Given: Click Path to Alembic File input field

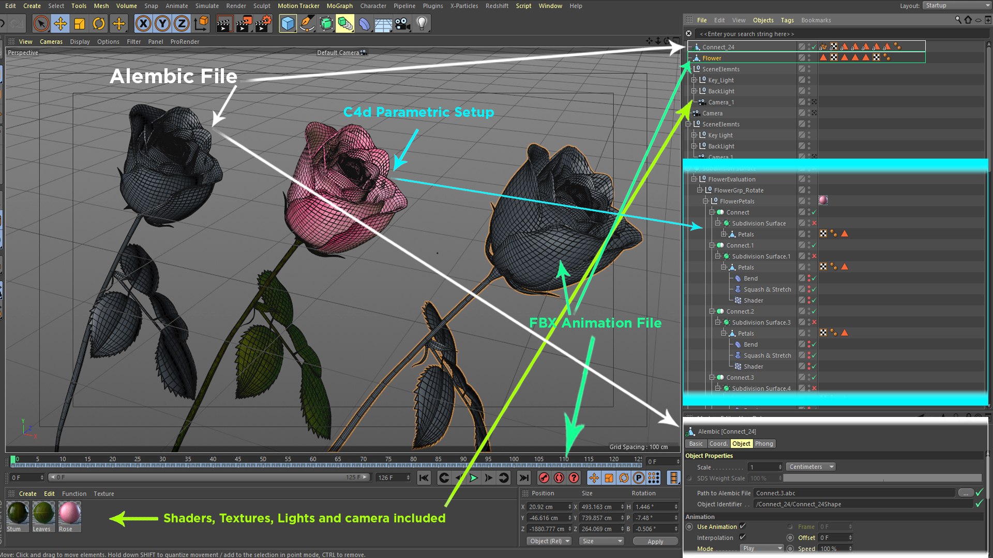Looking at the screenshot, I should (x=856, y=492).
